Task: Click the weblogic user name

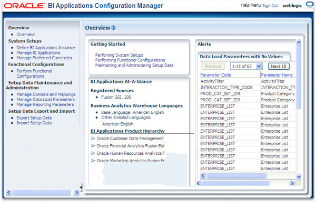Action: tap(292, 6)
